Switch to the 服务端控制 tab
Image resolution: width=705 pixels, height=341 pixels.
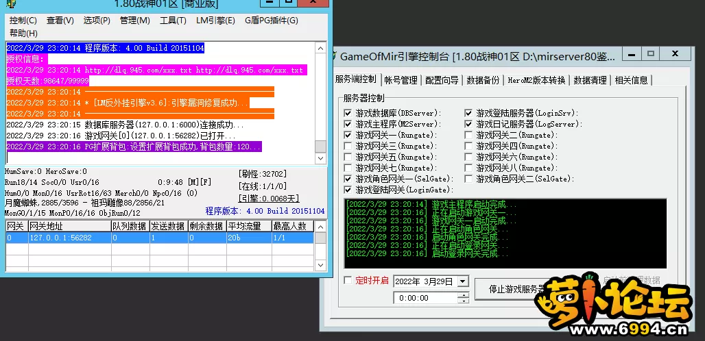pos(356,79)
